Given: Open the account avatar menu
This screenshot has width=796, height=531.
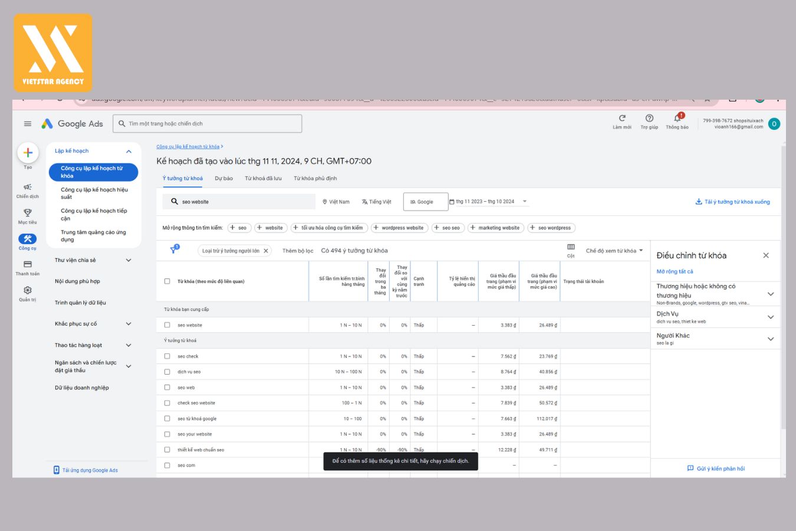Looking at the screenshot, I should [774, 124].
